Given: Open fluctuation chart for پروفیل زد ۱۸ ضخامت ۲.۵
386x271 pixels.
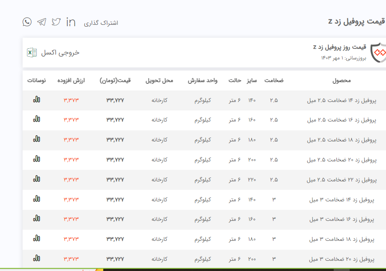Looking at the screenshot, I should tap(36, 139).
